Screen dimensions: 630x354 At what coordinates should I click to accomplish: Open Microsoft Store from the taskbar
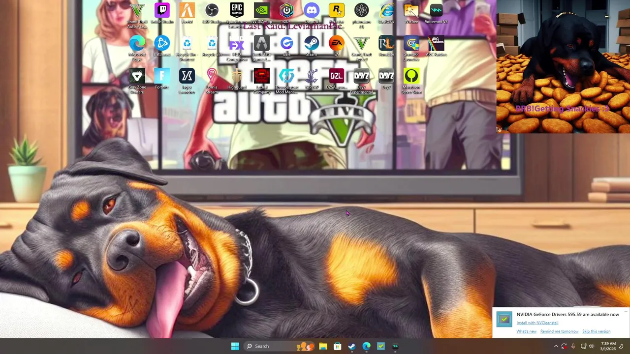pyautogui.click(x=337, y=346)
